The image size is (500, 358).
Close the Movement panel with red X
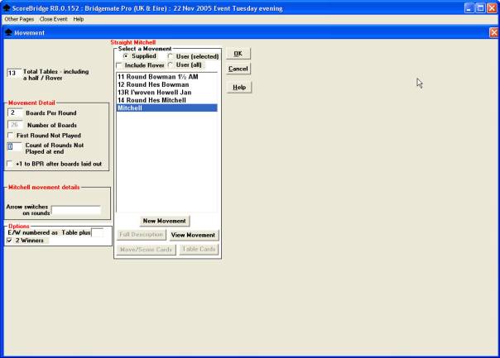493,32
